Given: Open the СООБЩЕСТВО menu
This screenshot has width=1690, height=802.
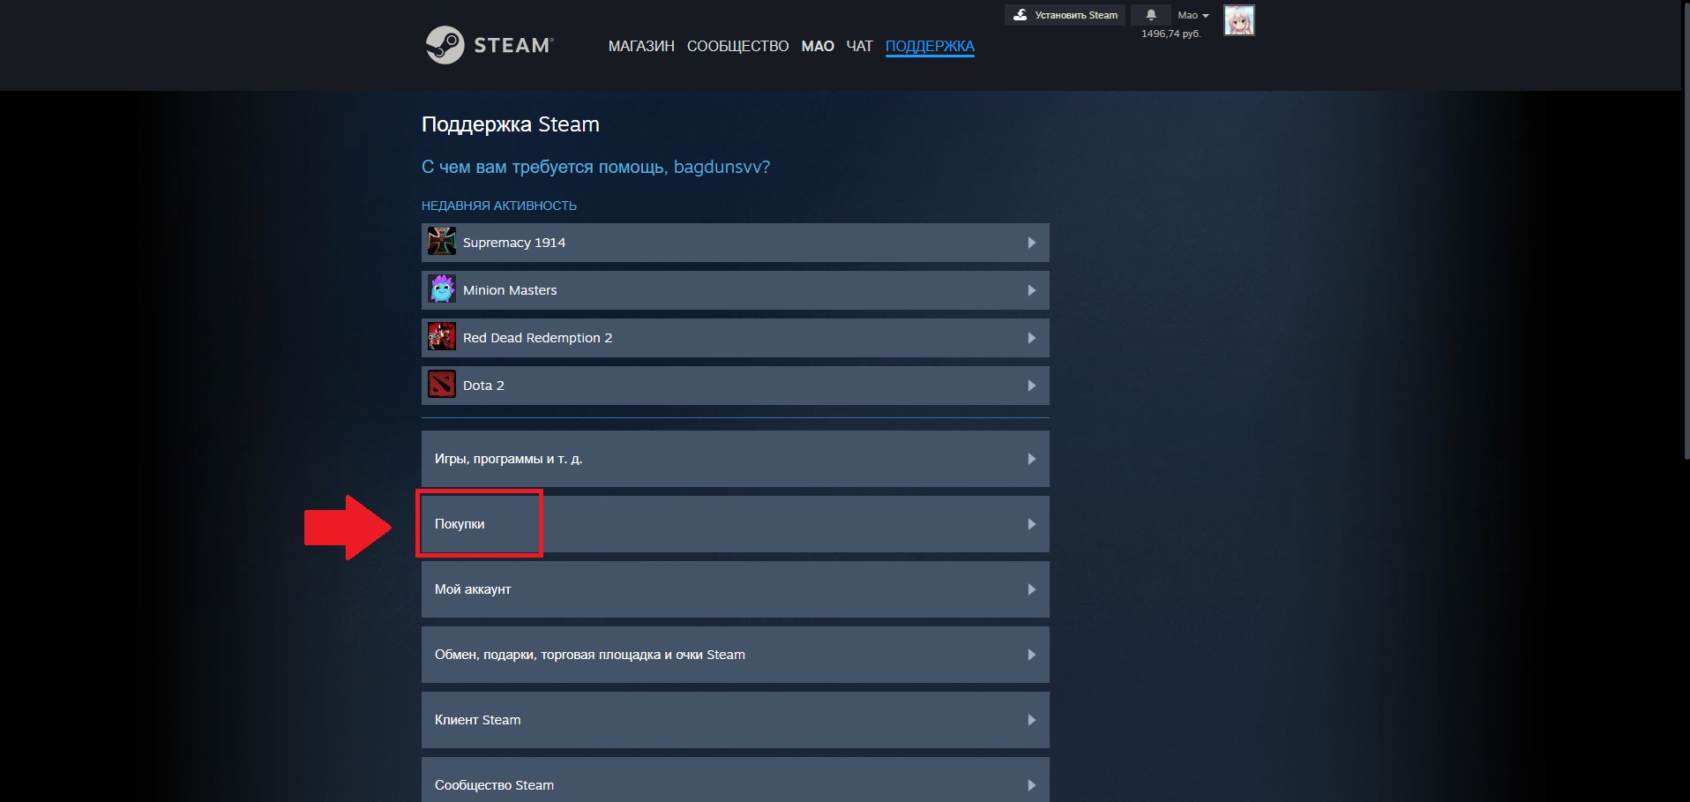Looking at the screenshot, I should point(737,46).
